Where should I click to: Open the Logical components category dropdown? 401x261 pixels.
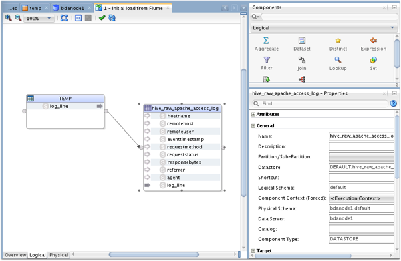pos(323,28)
